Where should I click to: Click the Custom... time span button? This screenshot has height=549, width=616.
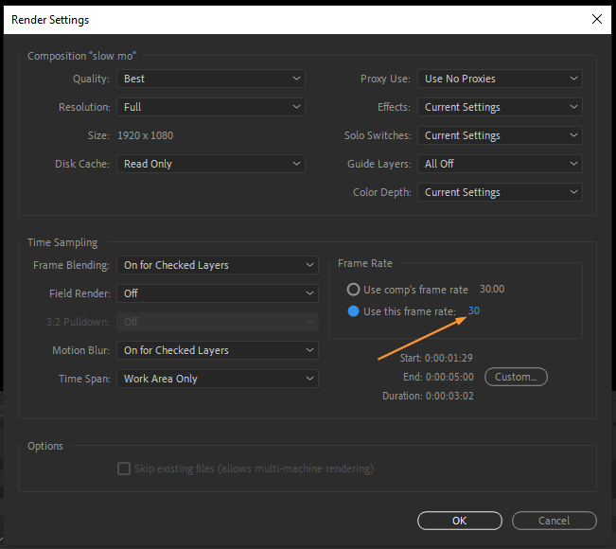[516, 377]
